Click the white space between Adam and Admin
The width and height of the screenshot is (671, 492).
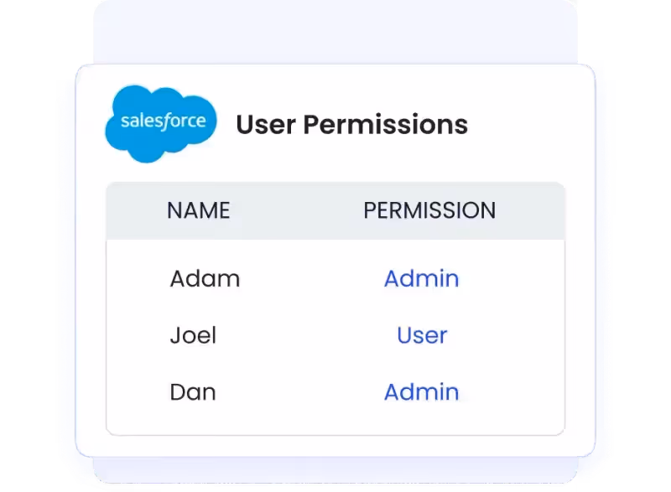pyautogui.click(x=312, y=279)
